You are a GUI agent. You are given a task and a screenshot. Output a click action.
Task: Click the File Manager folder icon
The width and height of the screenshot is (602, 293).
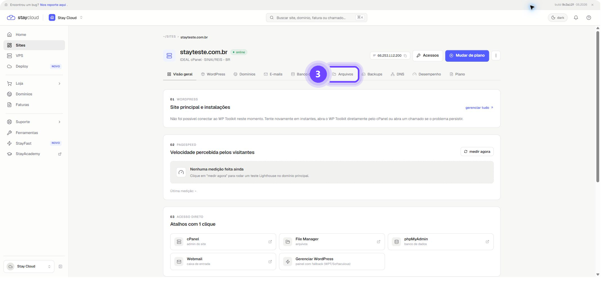pos(287,242)
